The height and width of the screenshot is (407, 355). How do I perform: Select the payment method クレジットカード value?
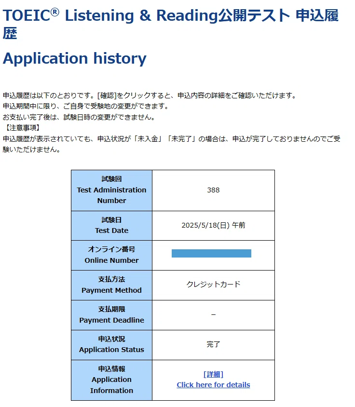click(213, 284)
